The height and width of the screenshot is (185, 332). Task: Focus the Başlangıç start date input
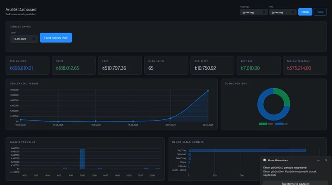pyautogui.click(x=254, y=12)
